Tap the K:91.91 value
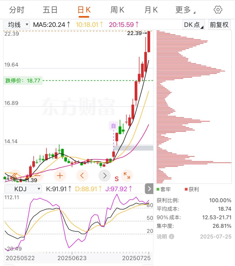 (58, 189)
